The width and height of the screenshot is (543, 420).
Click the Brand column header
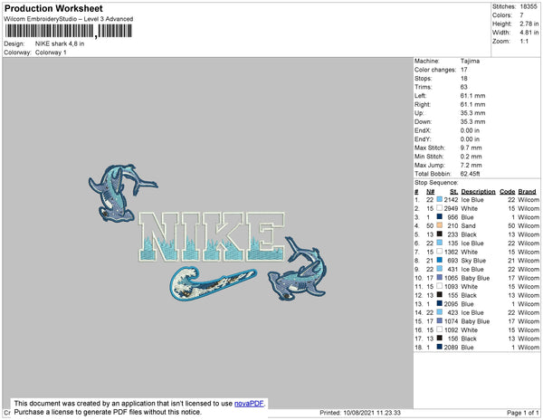(x=527, y=192)
